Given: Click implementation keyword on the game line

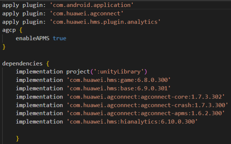Looking at the screenshot, I should [39, 80].
